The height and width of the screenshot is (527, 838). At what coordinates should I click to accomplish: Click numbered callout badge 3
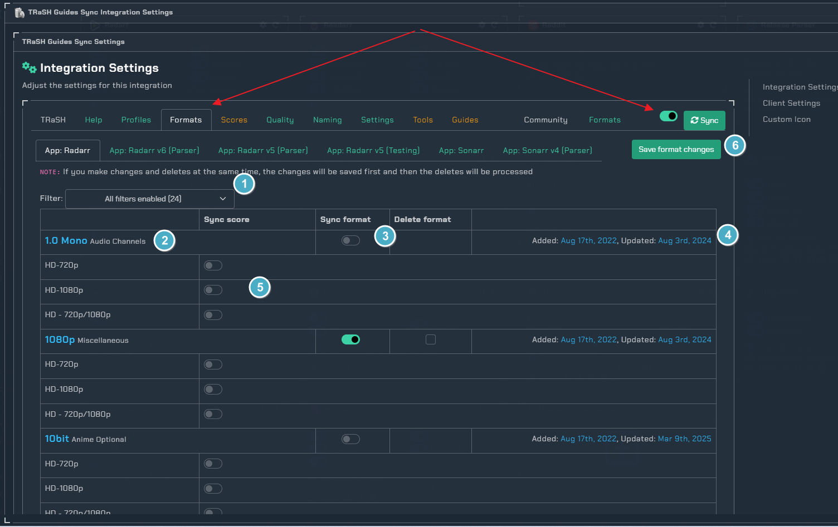click(385, 237)
